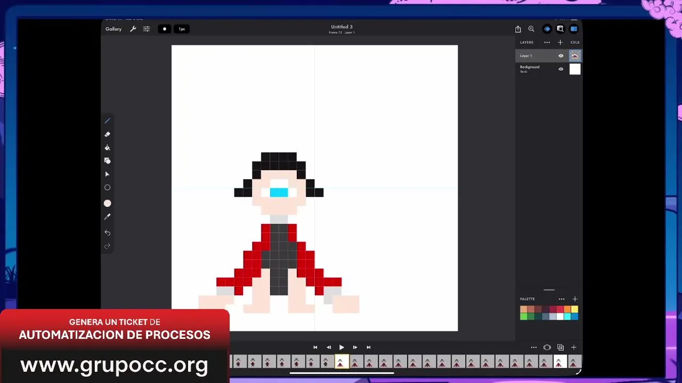682x383 pixels.
Task: Select the Layer 1 cel thumbnail
Action: click(575, 55)
